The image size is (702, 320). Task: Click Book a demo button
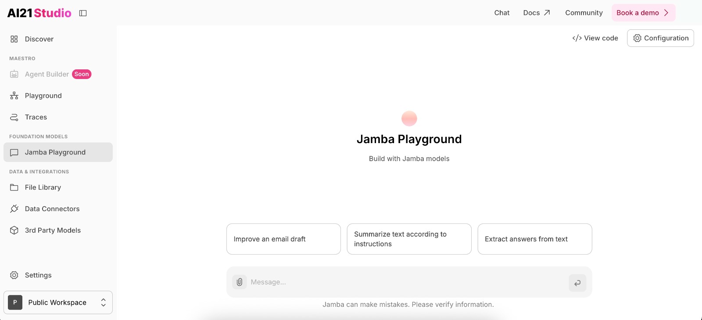(x=643, y=13)
